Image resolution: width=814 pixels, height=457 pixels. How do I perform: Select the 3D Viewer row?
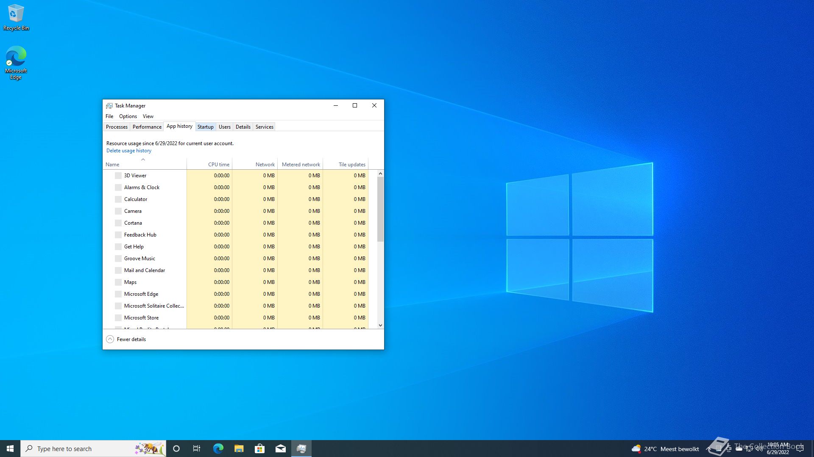coord(235,176)
